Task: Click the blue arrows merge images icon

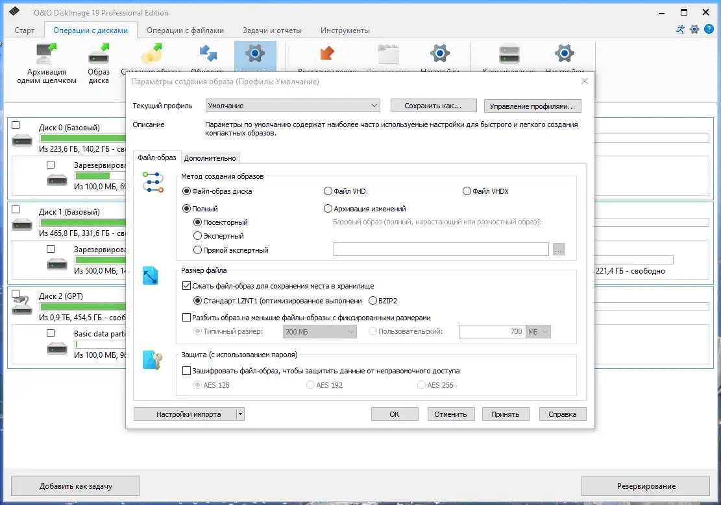Action: 208,54
